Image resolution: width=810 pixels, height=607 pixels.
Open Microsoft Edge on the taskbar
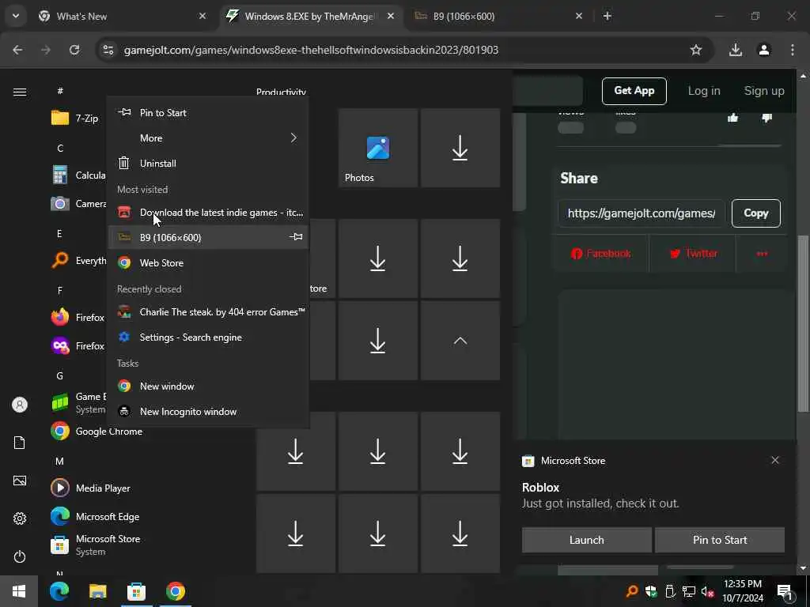pos(59,591)
